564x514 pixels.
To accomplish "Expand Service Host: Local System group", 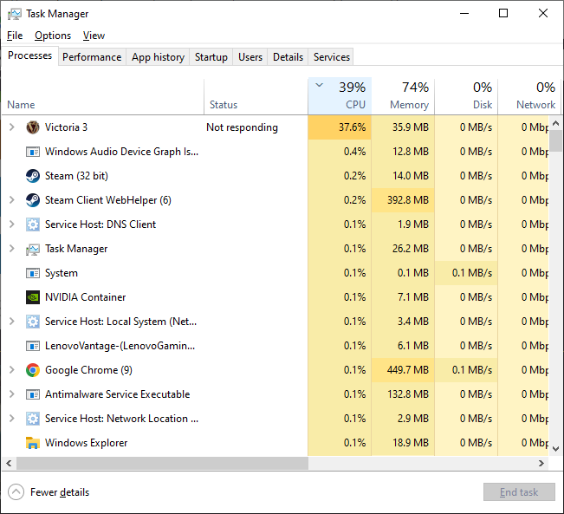I will [x=12, y=321].
